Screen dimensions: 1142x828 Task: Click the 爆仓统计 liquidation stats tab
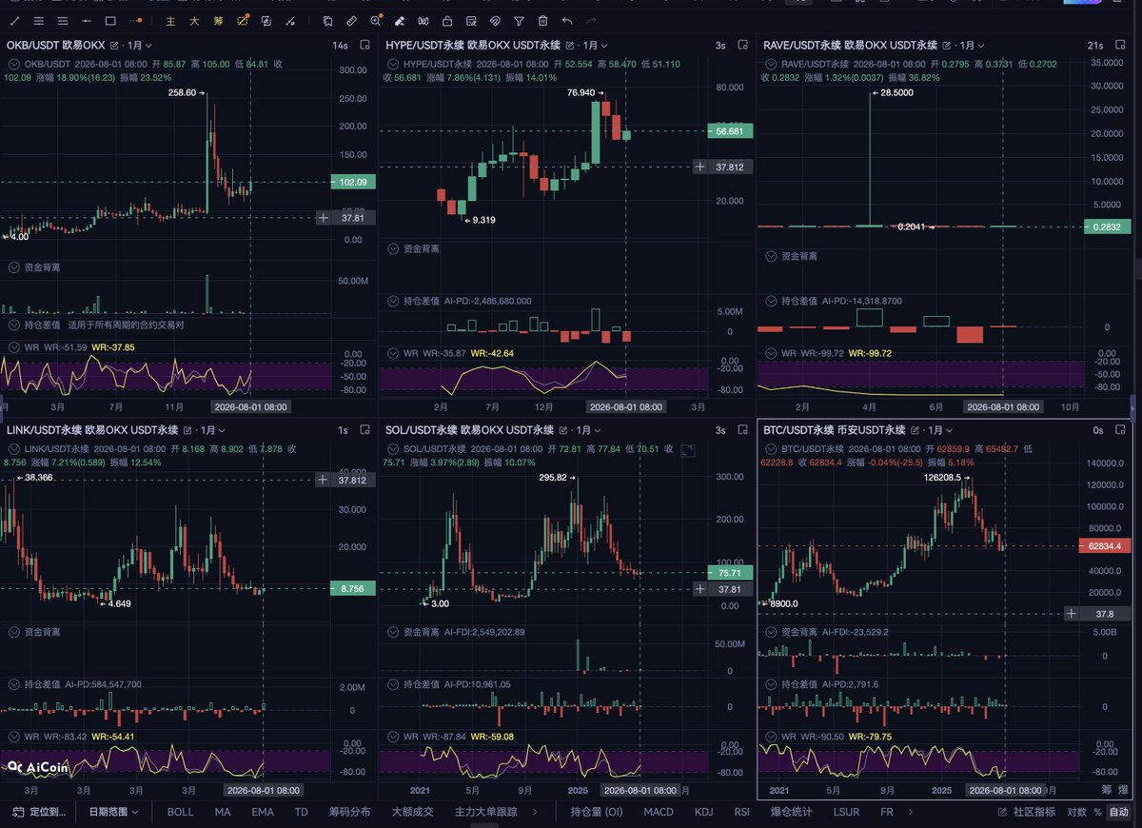tap(792, 812)
